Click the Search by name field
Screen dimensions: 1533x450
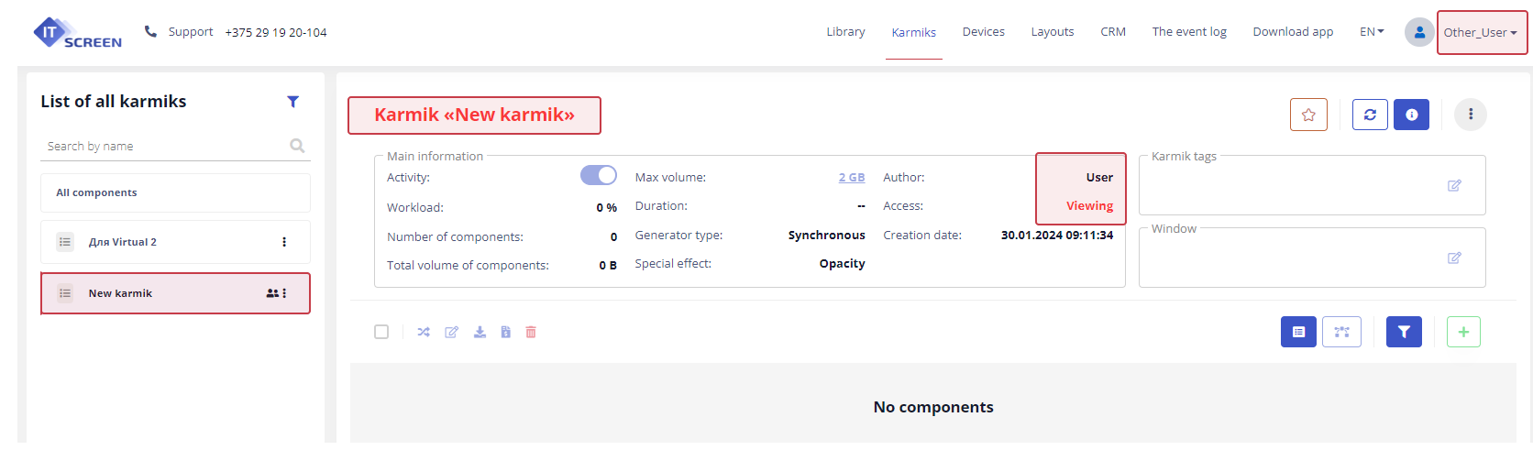pyautogui.click(x=165, y=146)
